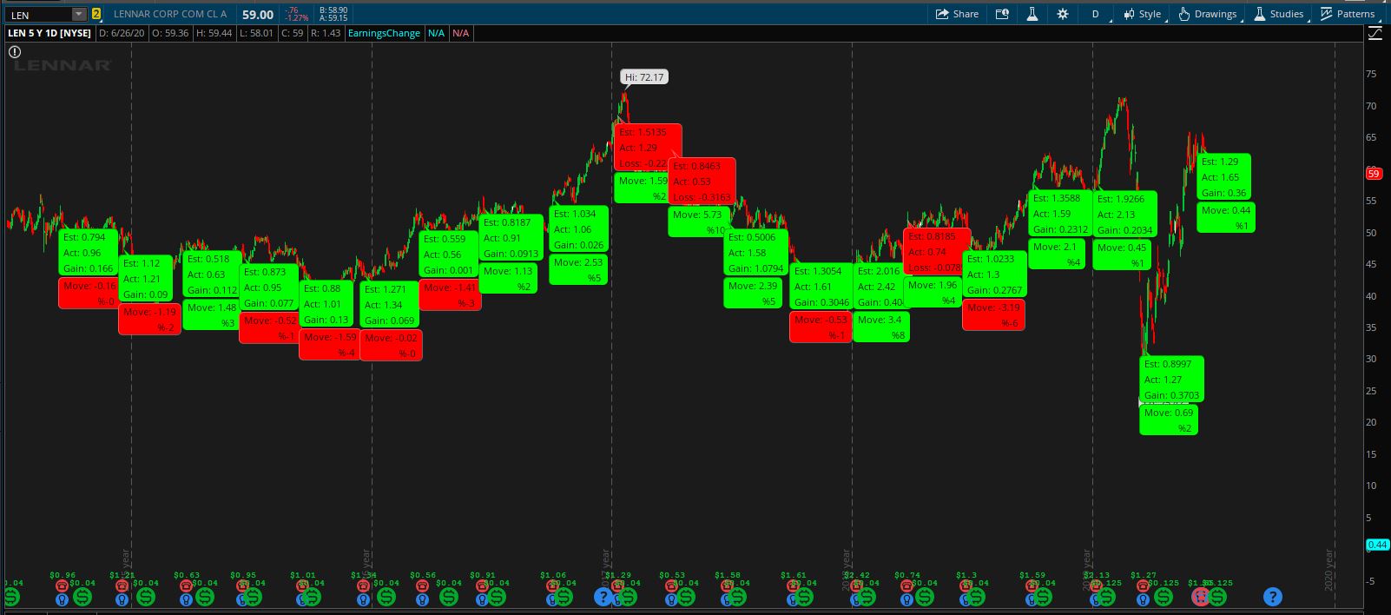Click the green Est: 0.8997 earnings bubble
This screenshot has height=615, width=1391.
[x=1172, y=379]
